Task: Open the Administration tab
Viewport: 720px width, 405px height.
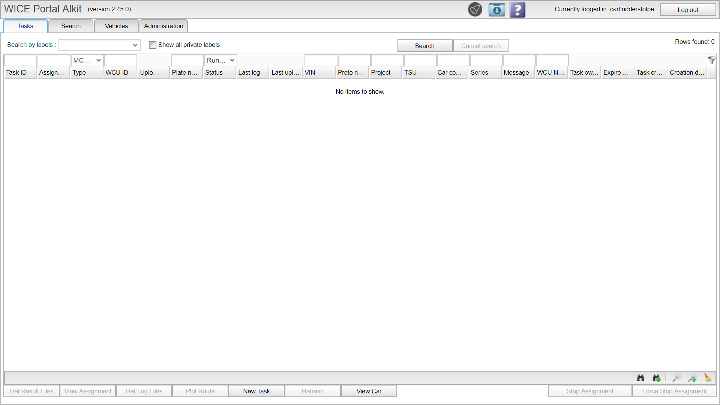Action: coord(163,26)
